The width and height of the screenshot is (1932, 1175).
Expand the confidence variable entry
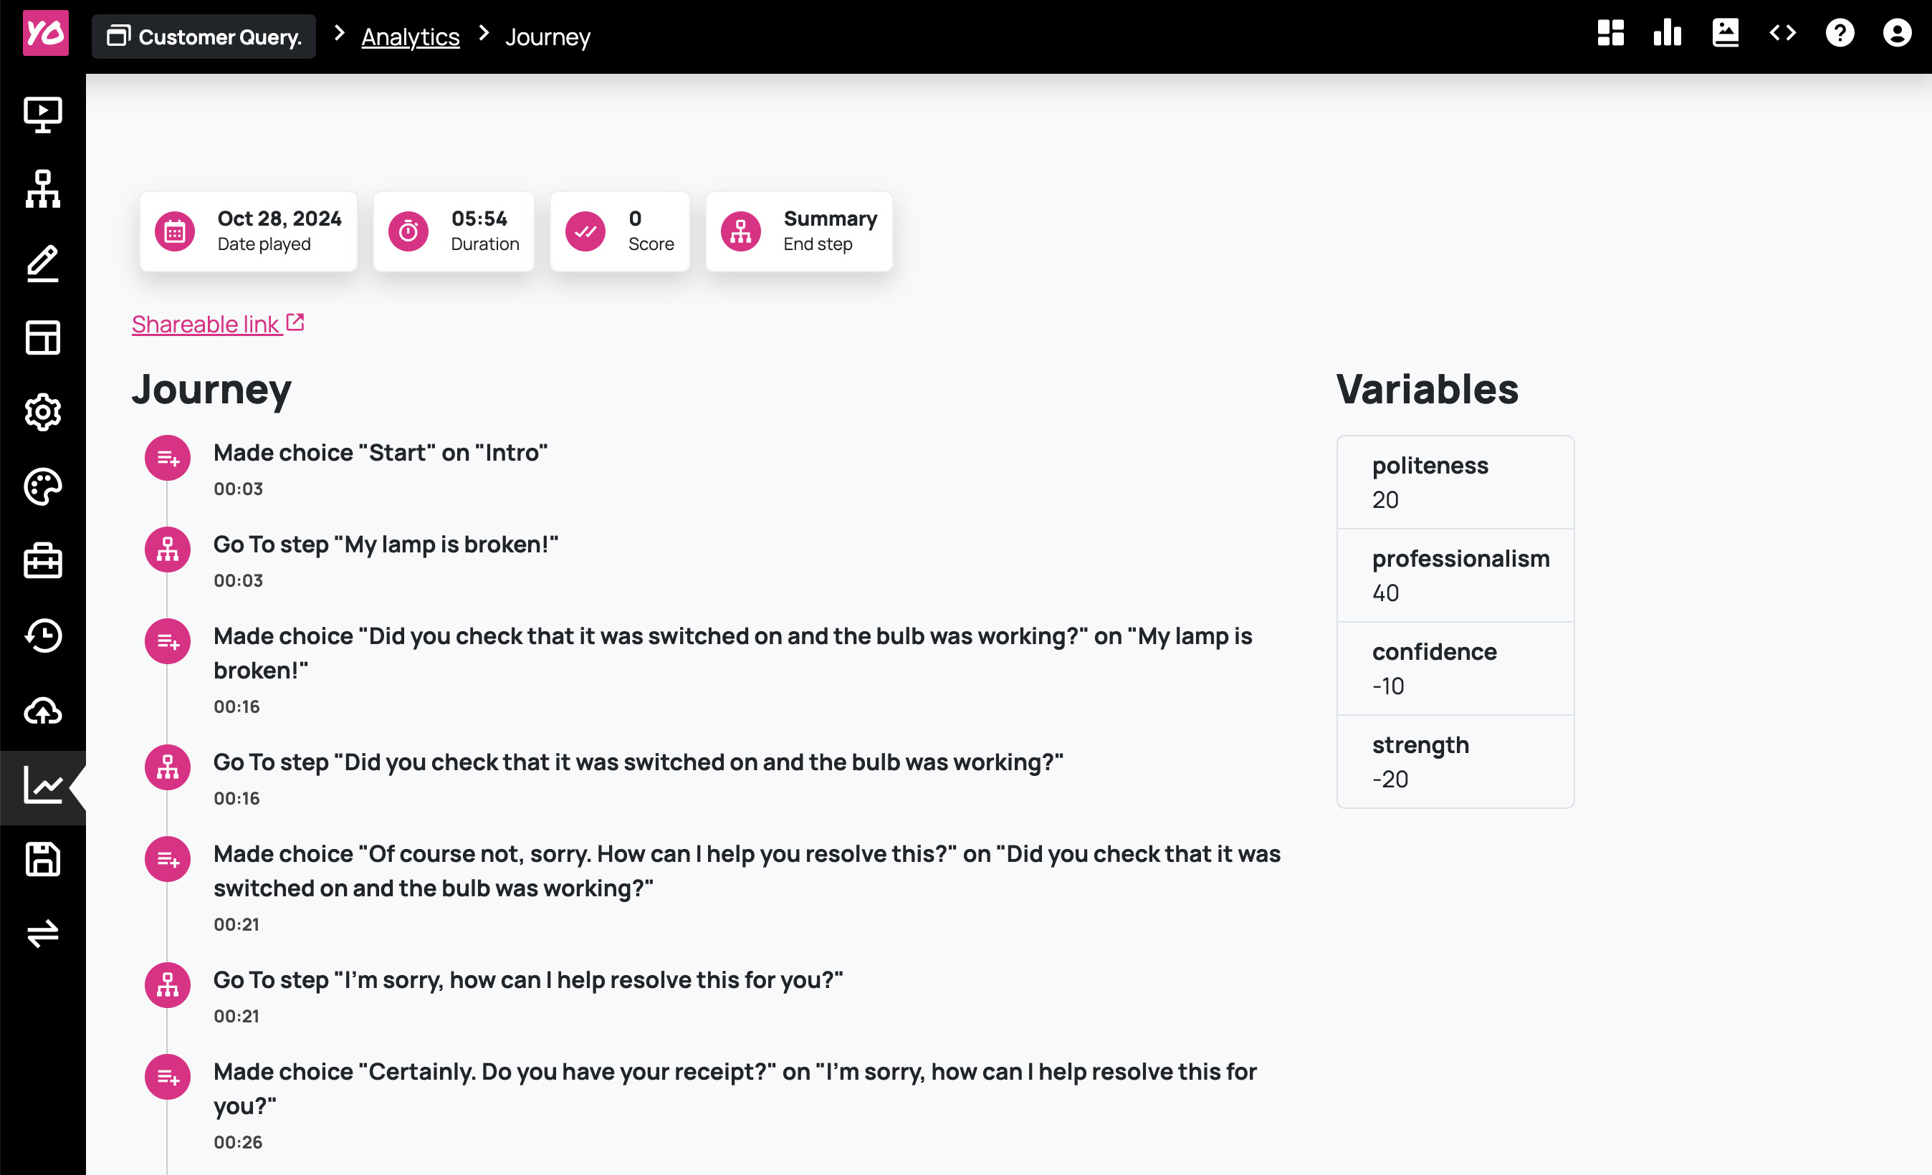click(1453, 668)
